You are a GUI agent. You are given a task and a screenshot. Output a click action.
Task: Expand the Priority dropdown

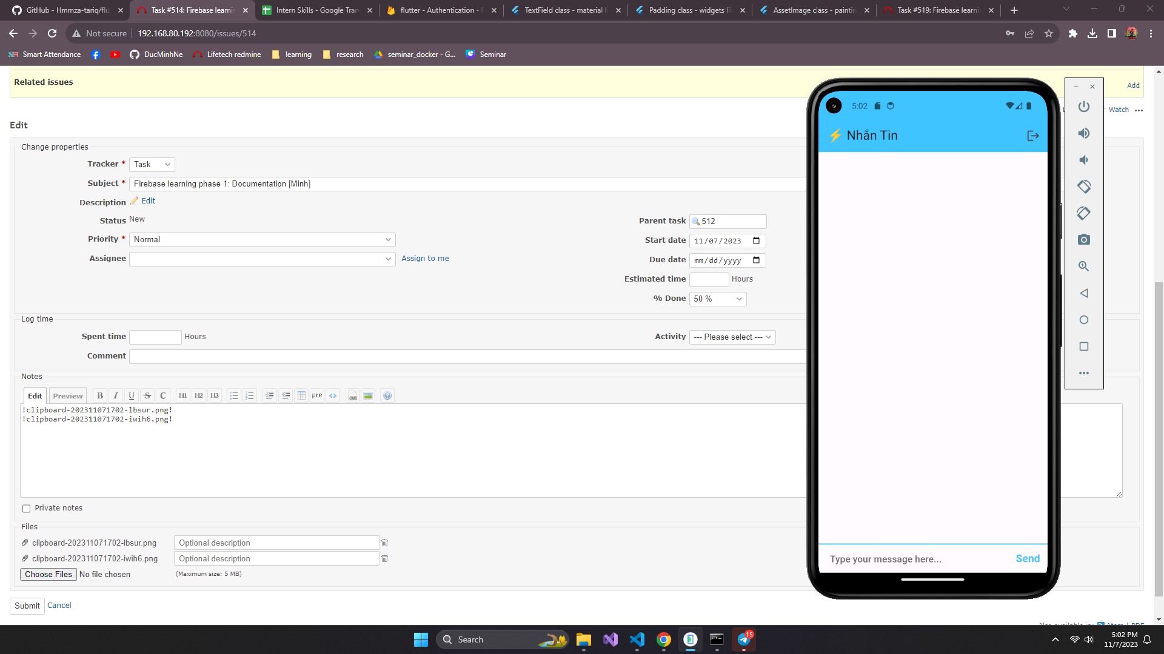click(262, 240)
